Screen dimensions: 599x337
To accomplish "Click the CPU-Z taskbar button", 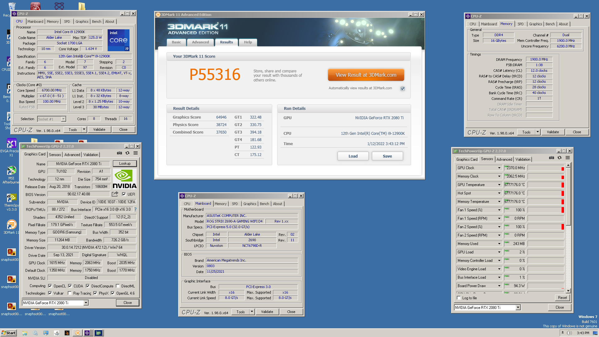I will coord(87,333).
